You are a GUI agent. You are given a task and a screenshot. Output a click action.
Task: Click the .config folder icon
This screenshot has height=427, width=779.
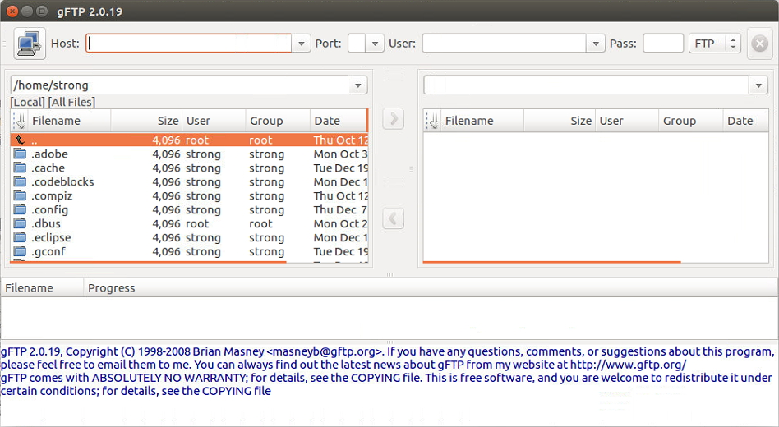click(20, 209)
